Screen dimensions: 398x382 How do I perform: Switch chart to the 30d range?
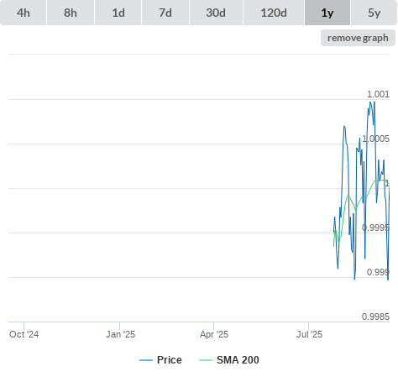pos(216,13)
